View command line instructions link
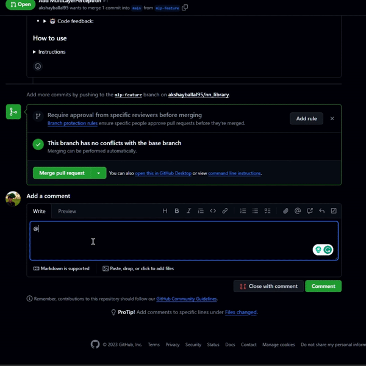The height and width of the screenshot is (366, 366). click(234, 173)
